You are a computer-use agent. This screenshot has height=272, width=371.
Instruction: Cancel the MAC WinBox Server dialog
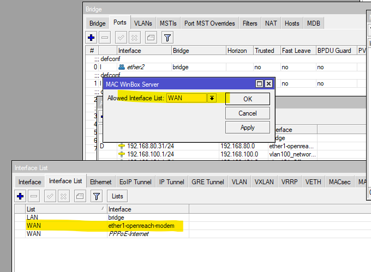248,113
